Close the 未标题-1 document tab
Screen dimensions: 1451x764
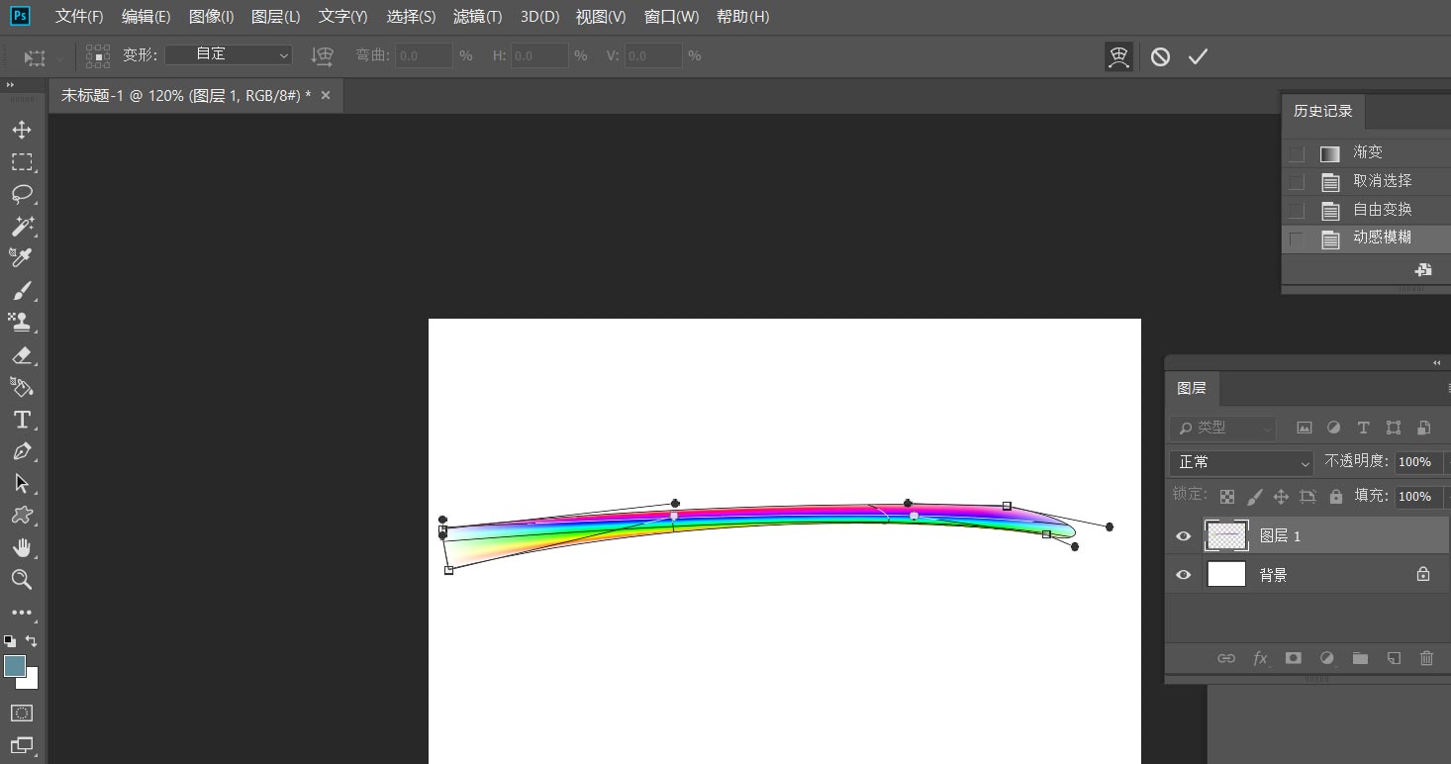(x=326, y=95)
